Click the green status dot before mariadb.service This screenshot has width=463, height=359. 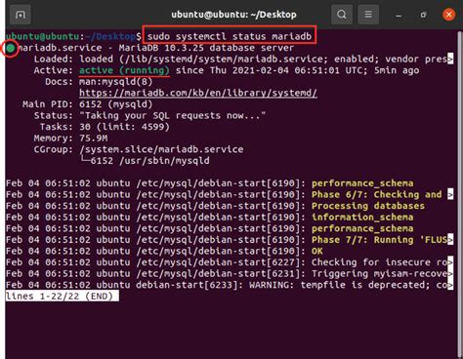[11, 49]
